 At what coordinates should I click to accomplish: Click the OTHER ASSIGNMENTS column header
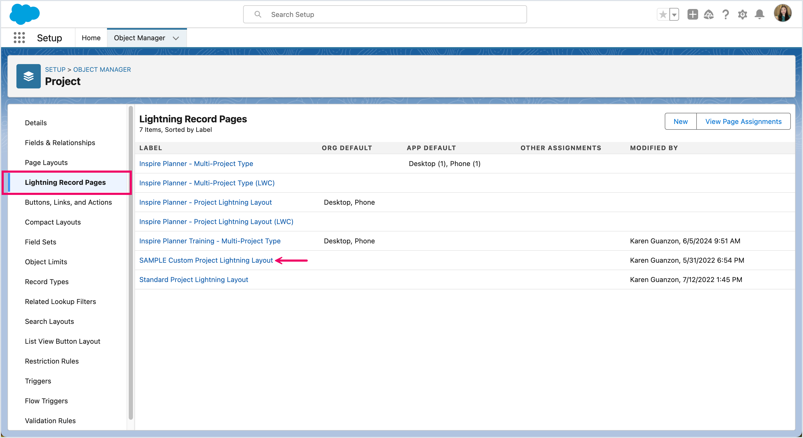[x=561, y=148]
